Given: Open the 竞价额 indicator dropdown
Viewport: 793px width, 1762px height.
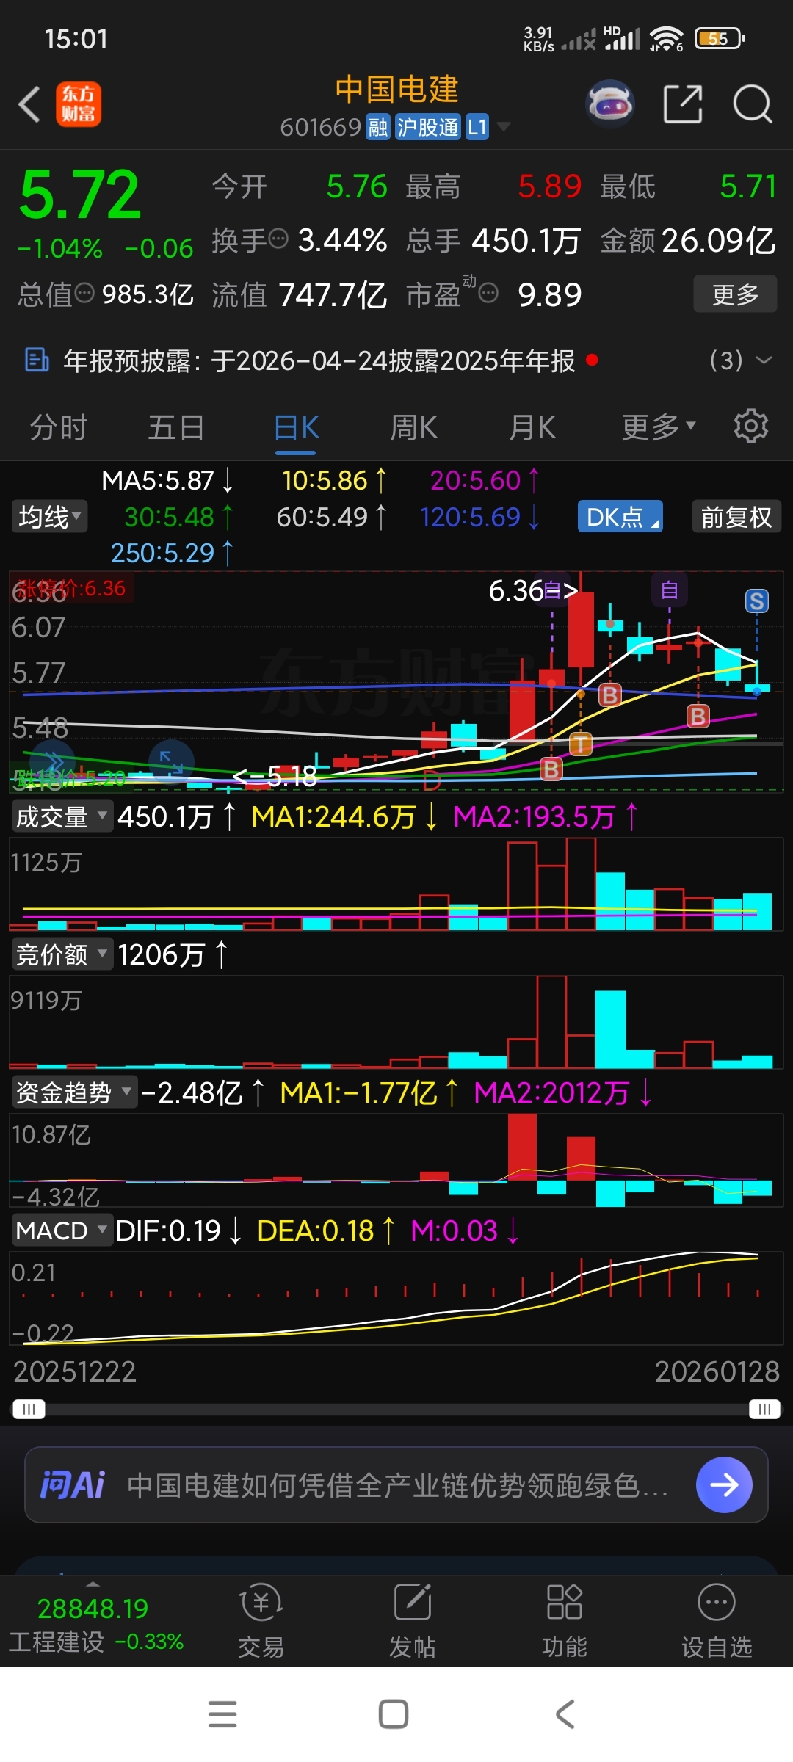Looking at the screenshot, I should (62, 954).
